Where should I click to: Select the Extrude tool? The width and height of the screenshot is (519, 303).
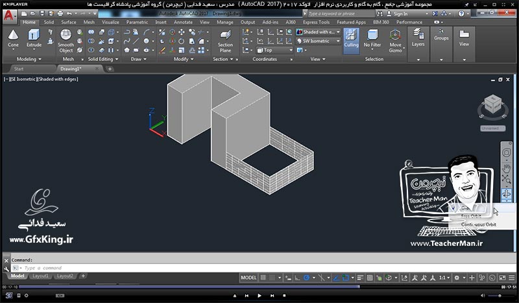click(x=34, y=39)
